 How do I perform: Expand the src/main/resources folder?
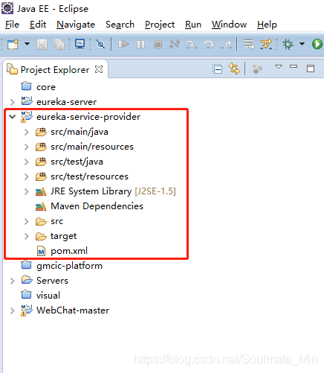pyautogui.click(x=27, y=147)
